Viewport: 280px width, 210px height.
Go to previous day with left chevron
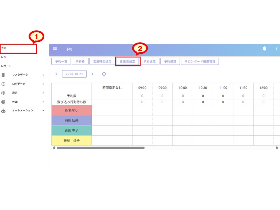pyautogui.click(x=56, y=74)
